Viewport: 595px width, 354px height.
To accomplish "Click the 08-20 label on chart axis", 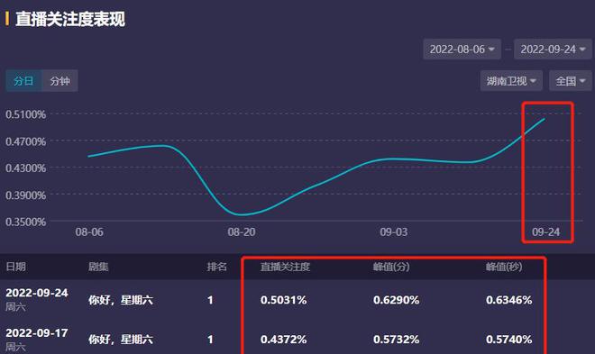I will pos(242,232).
